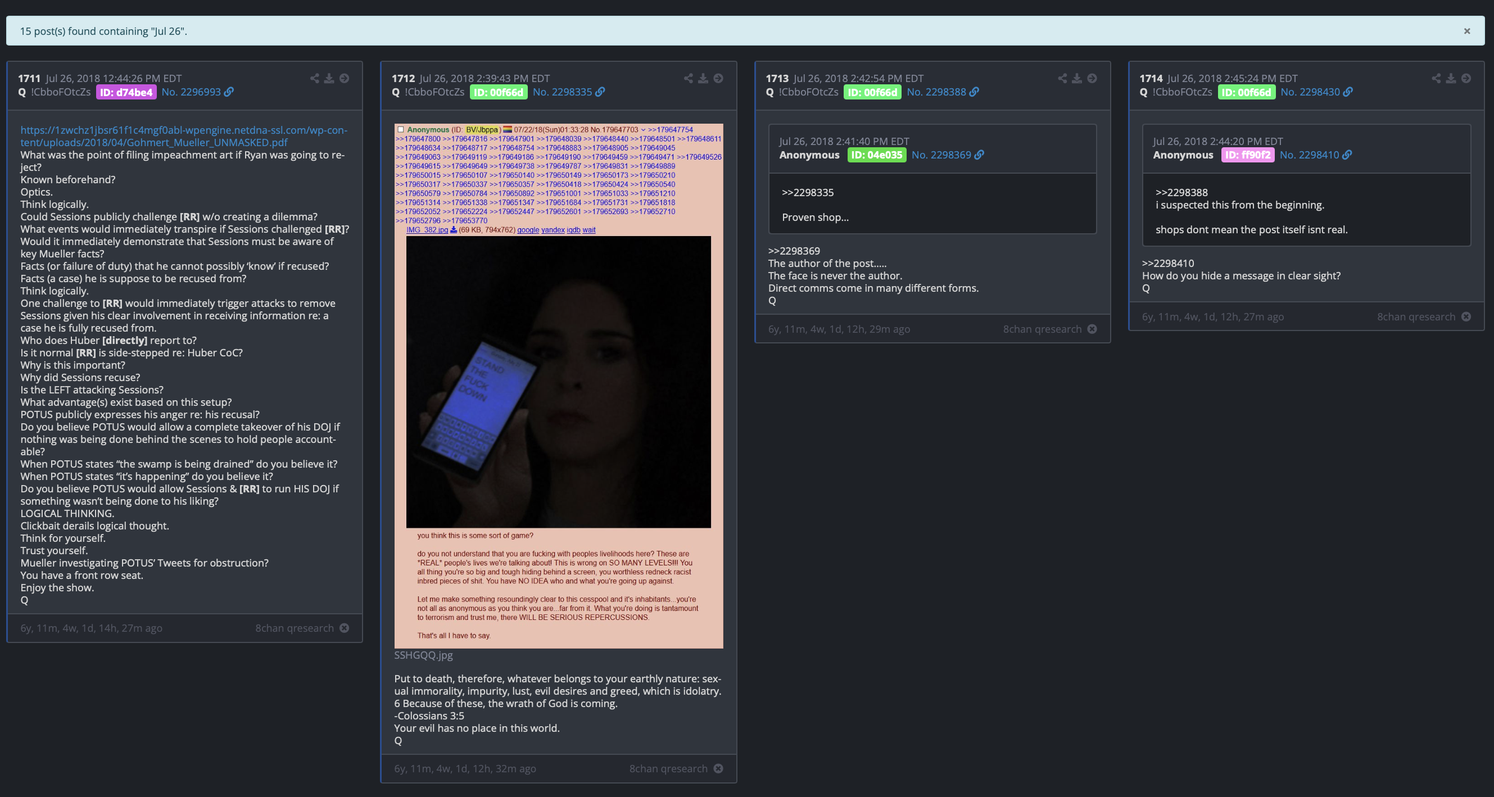Image resolution: width=1494 pixels, height=797 pixels.
Task: Click '8chan qresearch' source in post 1712
Action: pyautogui.click(x=669, y=768)
